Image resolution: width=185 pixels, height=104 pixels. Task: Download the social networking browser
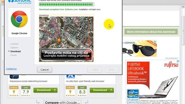pos(45,90)
